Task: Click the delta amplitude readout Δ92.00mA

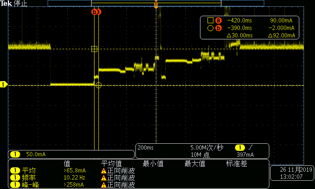Action: [282, 35]
